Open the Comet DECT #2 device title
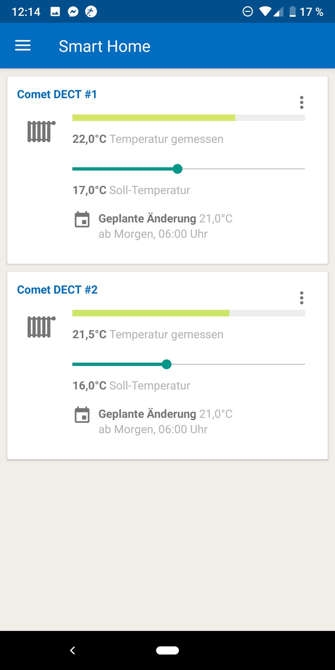 coord(57,290)
